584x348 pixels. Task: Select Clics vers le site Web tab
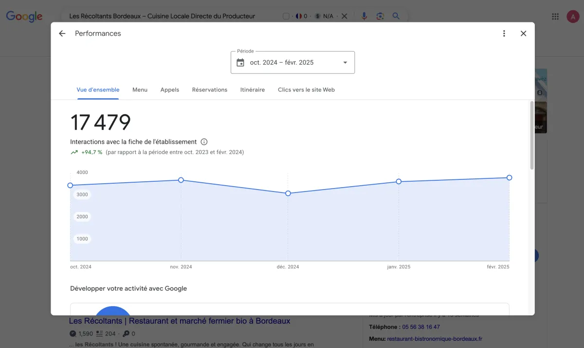[306, 90]
